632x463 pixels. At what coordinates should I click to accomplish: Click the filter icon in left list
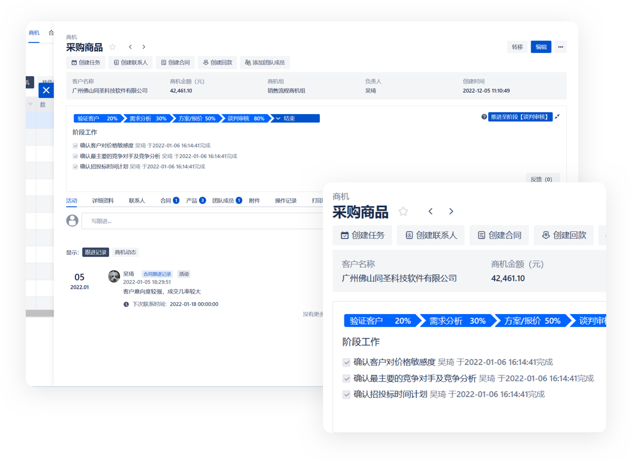click(30, 104)
